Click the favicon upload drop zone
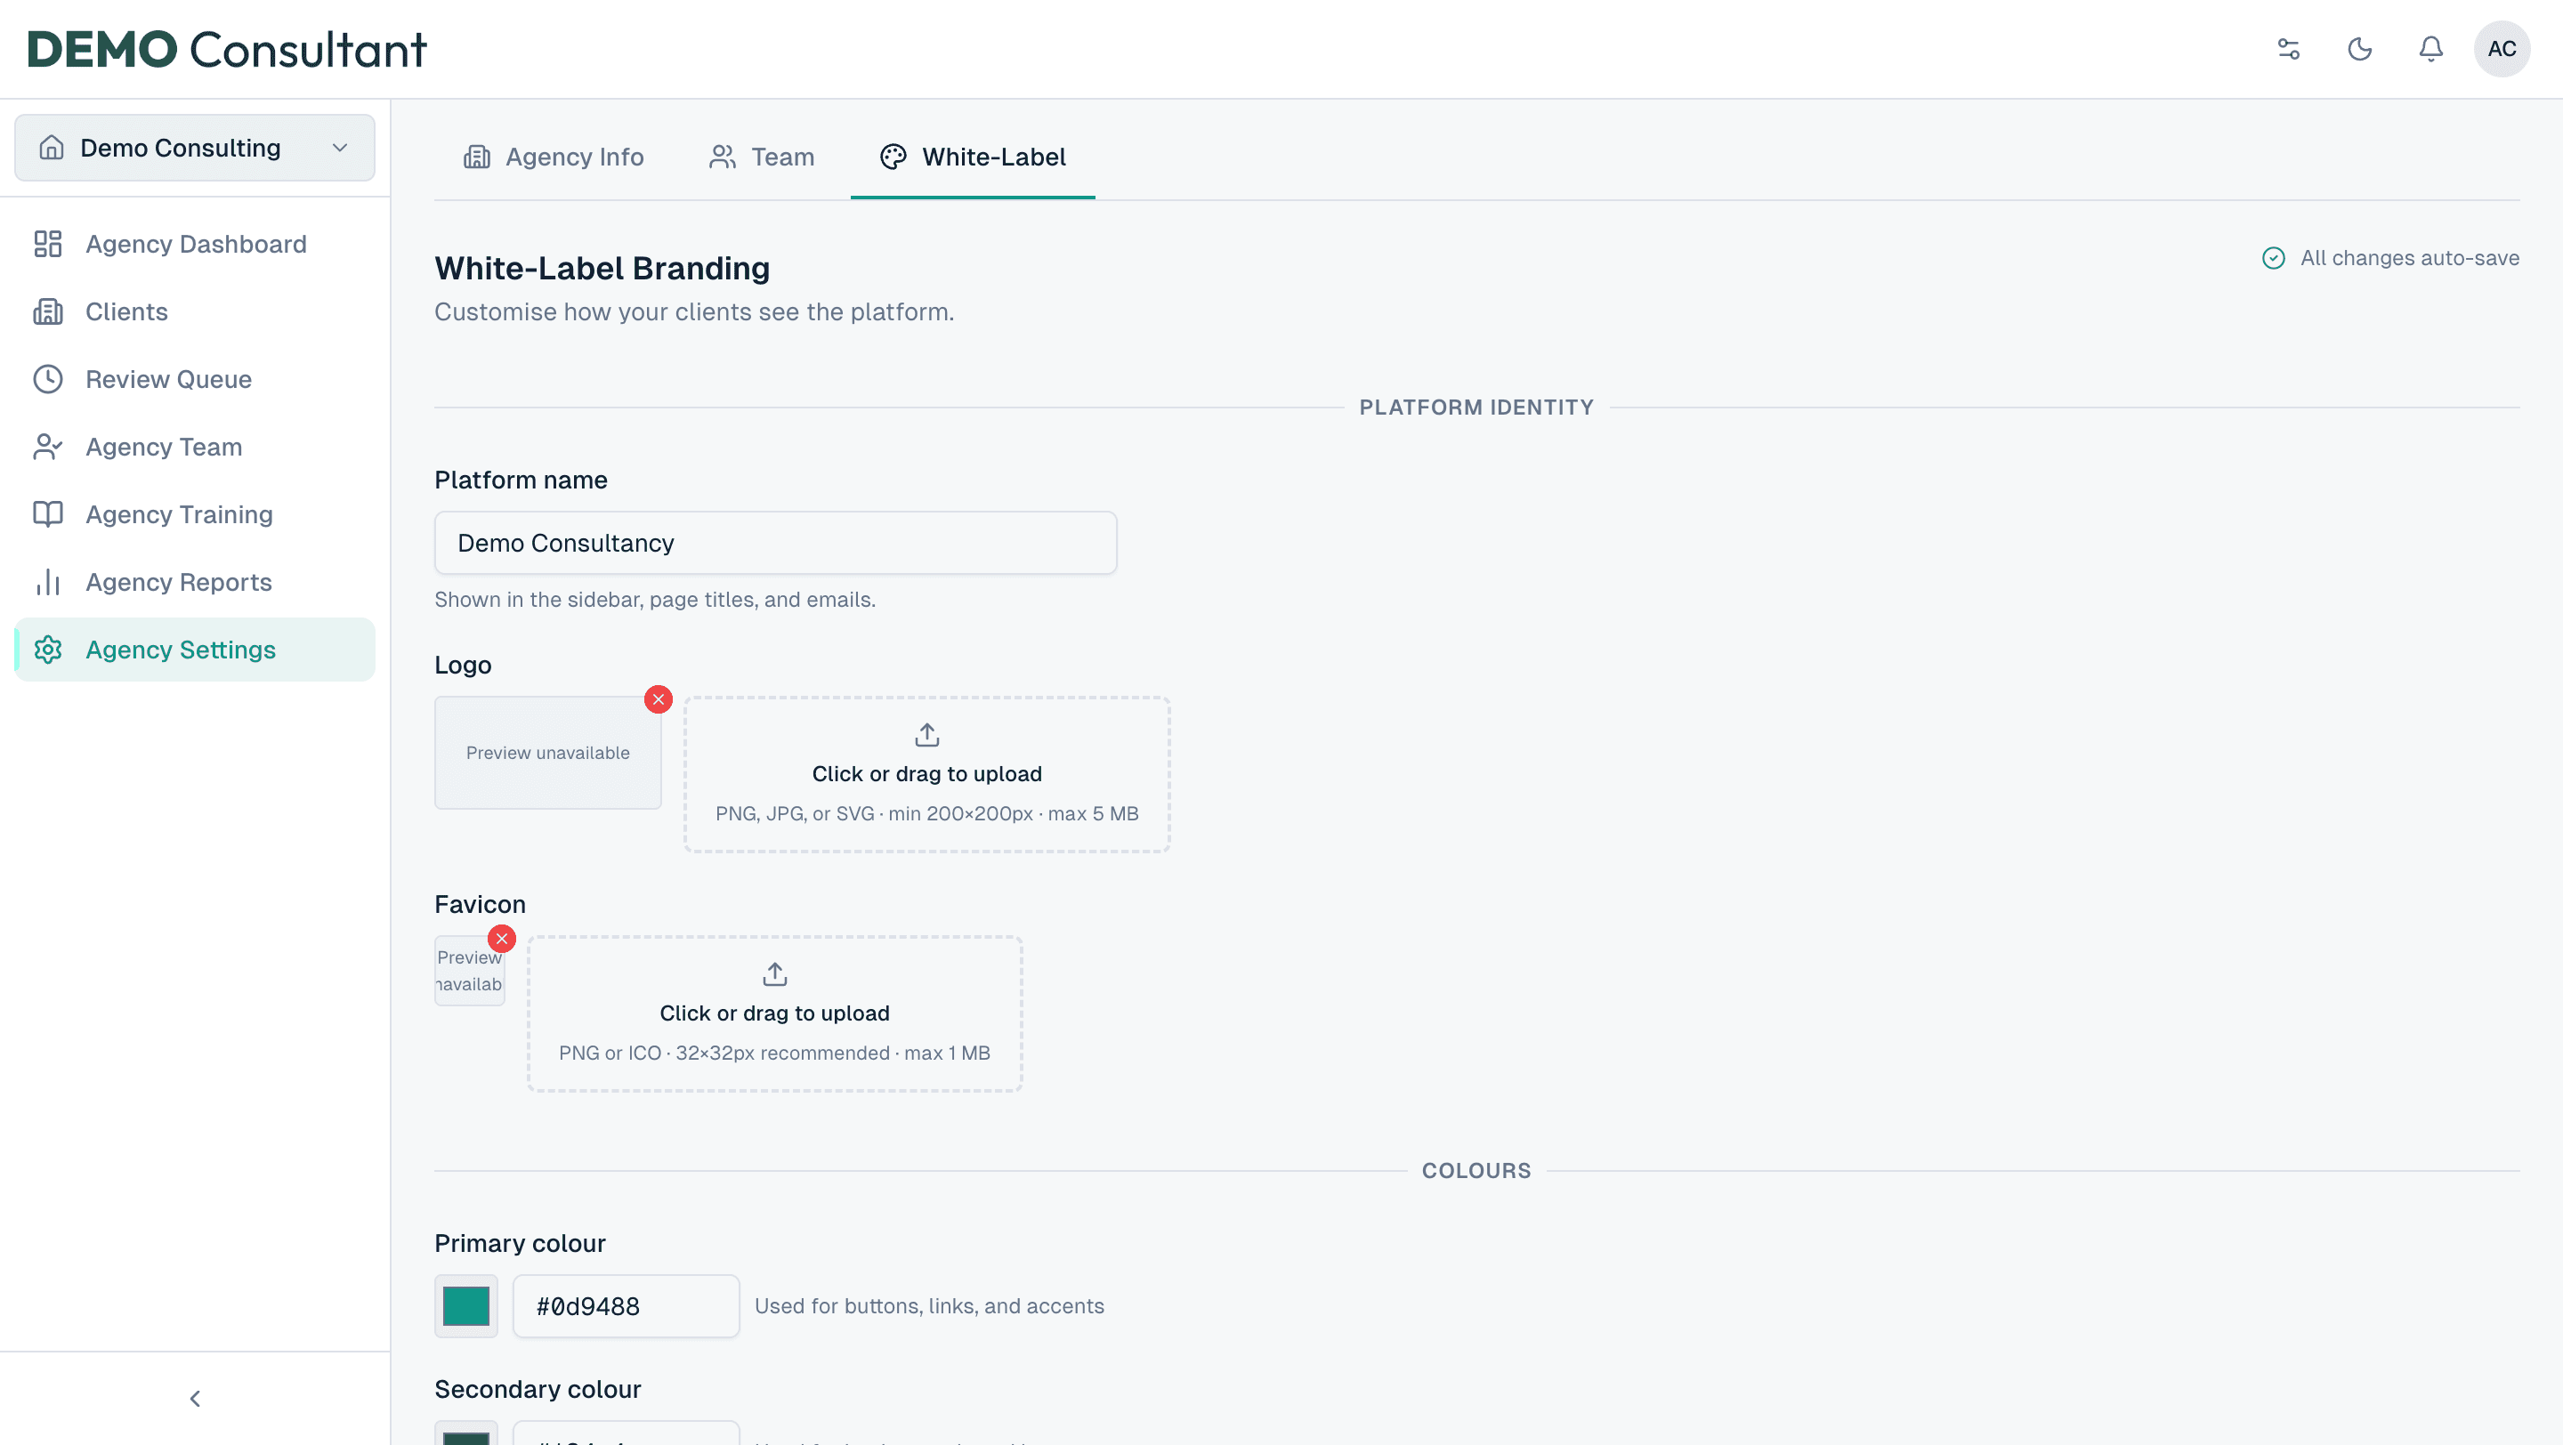The width and height of the screenshot is (2563, 1445). point(775,1014)
